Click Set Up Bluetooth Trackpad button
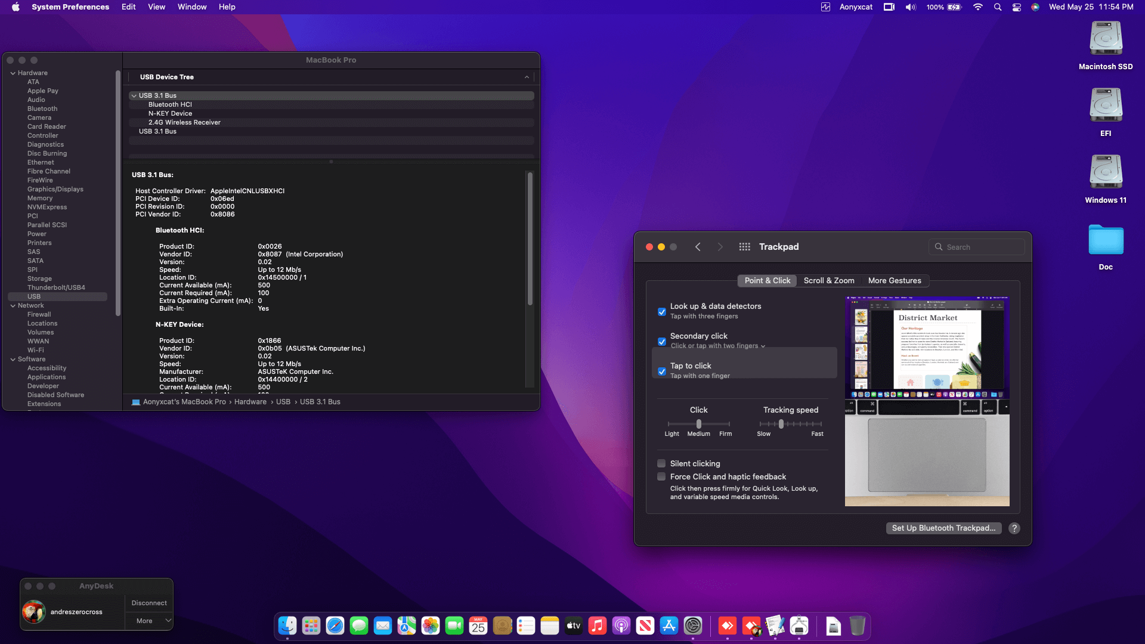 (943, 528)
